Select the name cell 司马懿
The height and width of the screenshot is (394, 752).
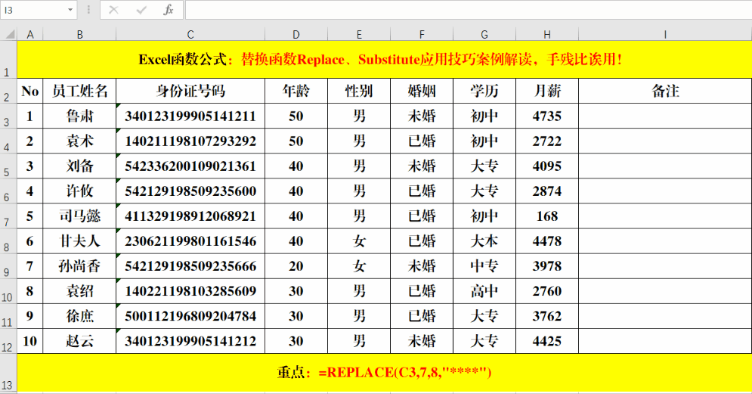tap(79, 216)
